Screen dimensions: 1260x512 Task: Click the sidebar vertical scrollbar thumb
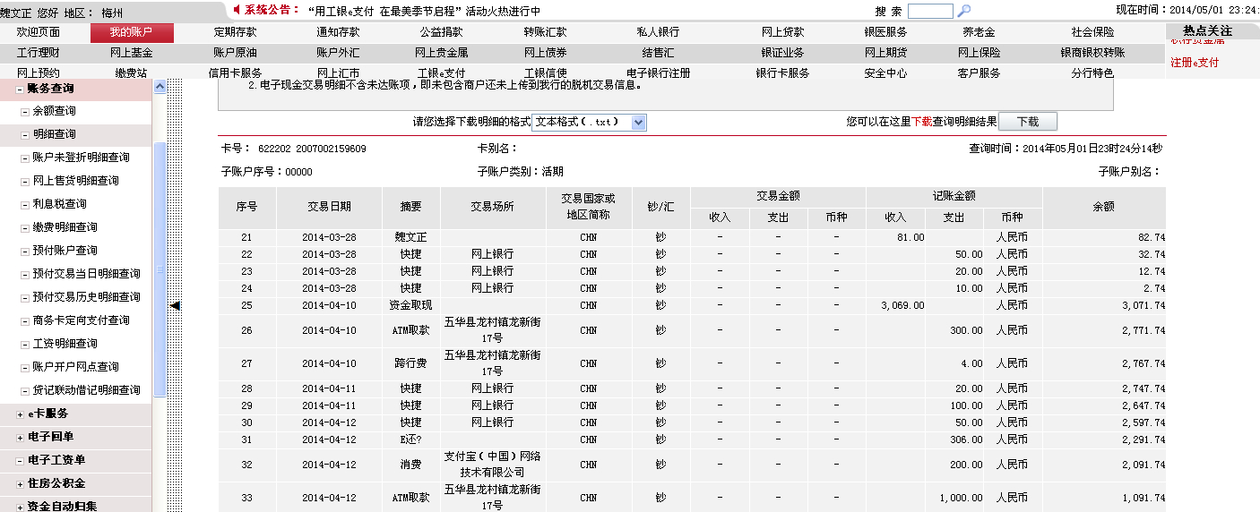(x=160, y=269)
